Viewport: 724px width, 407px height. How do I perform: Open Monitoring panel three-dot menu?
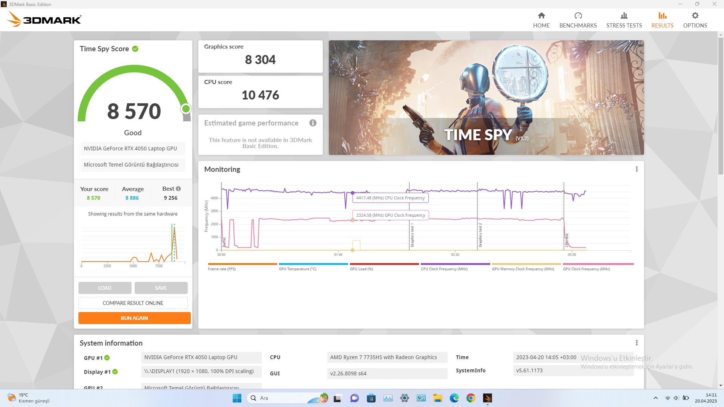pyautogui.click(x=637, y=169)
